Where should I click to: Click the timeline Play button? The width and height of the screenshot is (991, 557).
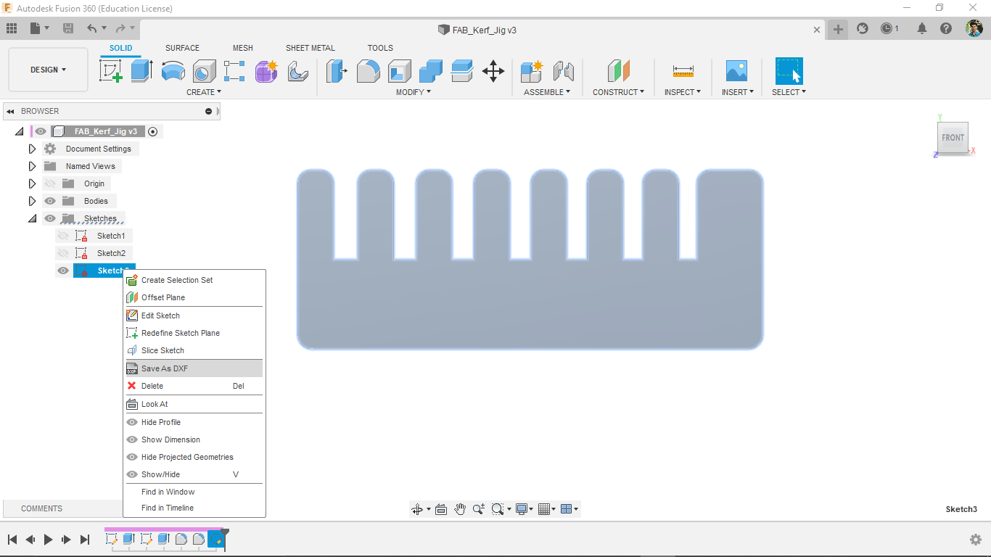pyautogui.click(x=48, y=540)
